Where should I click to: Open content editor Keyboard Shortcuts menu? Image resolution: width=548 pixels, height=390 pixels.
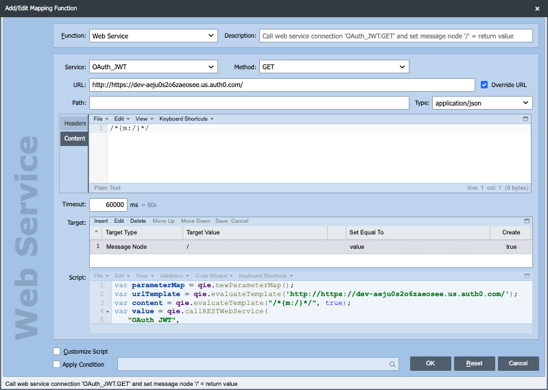coord(187,119)
